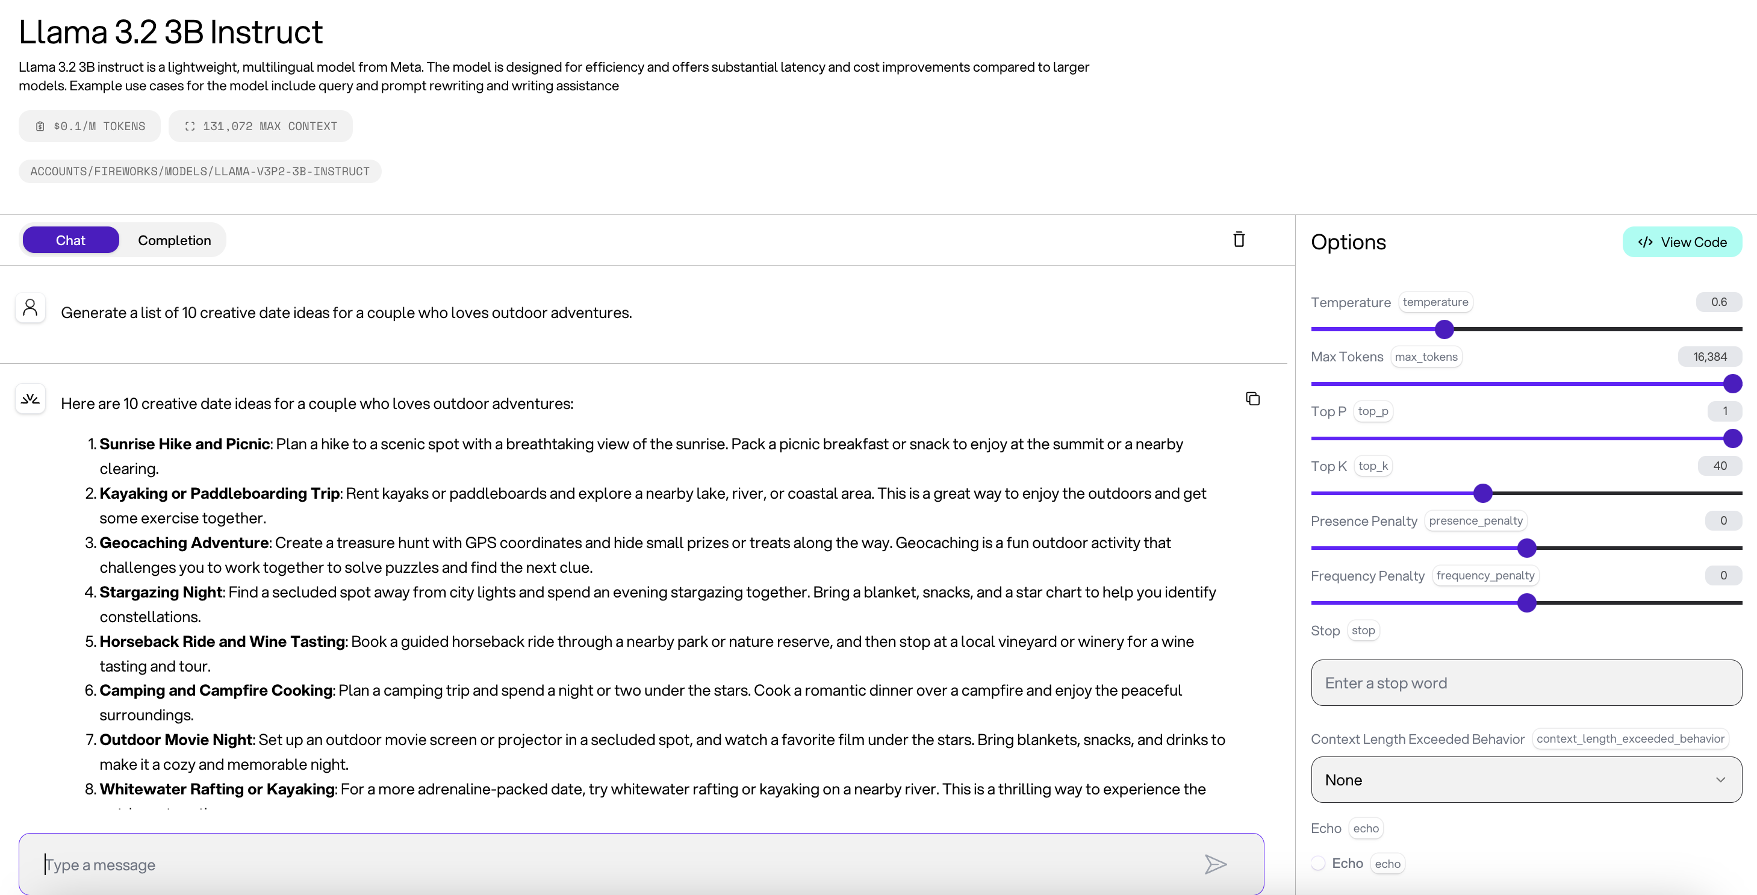Click the token price icon in the $0.1/M TOKENS badge
1757x895 pixels.
40,126
